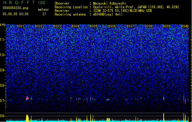Click the Receiving antenna label
Viewport: 192px width, 122px height.
pyautogui.click(x=70, y=14)
